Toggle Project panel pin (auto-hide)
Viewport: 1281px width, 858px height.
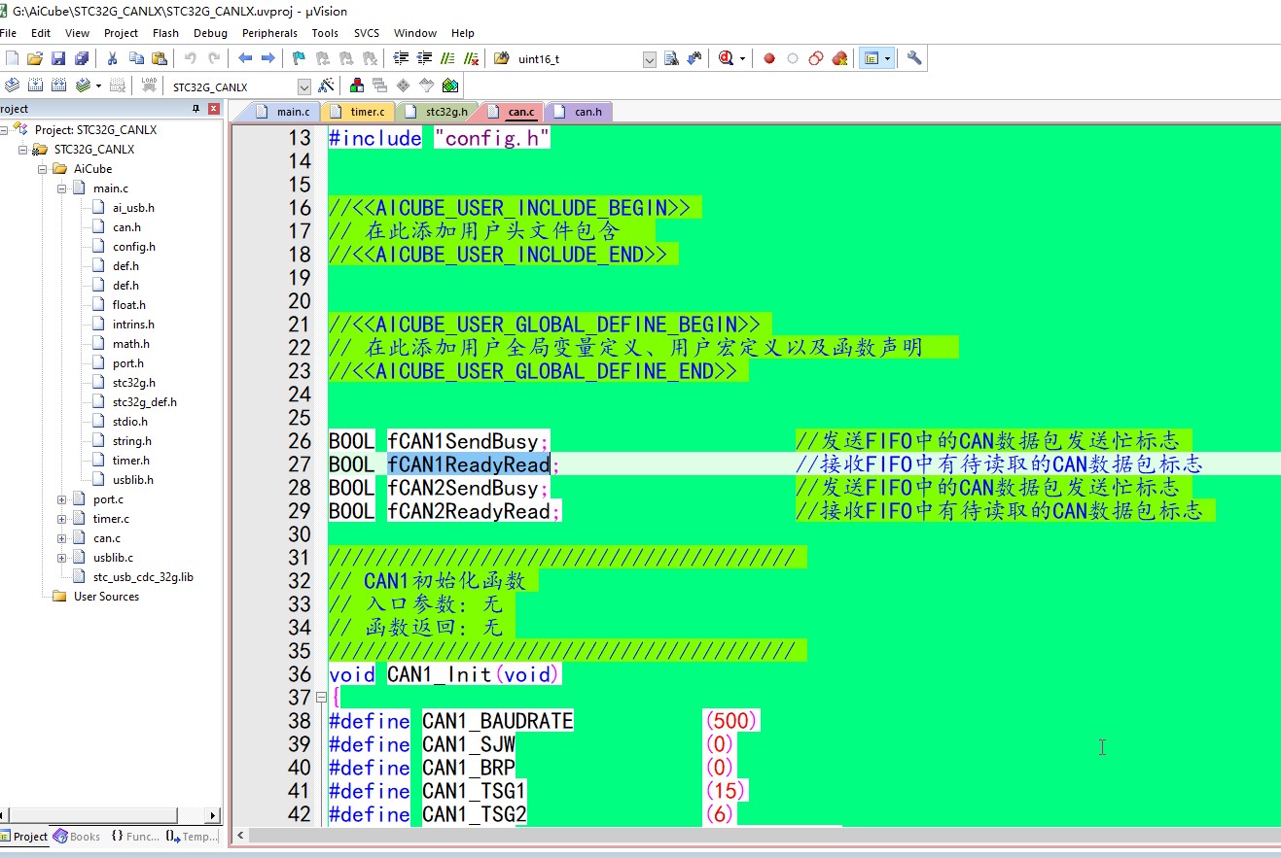click(x=196, y=109)
